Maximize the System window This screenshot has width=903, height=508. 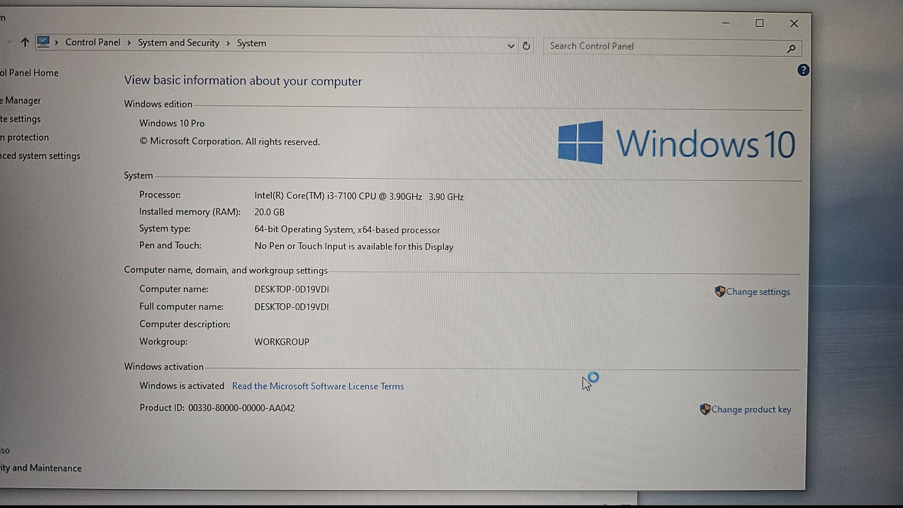(x=759, y=23)
